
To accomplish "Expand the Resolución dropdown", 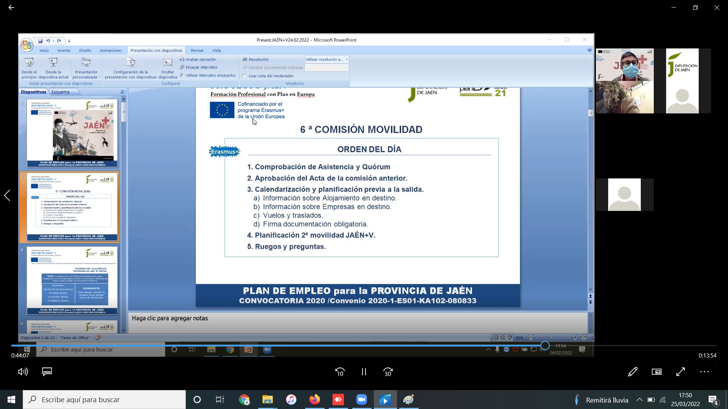I will (346, 59).
